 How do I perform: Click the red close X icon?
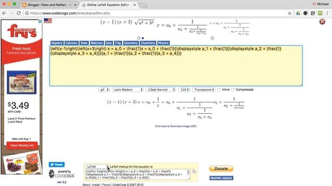click(322, 22)
